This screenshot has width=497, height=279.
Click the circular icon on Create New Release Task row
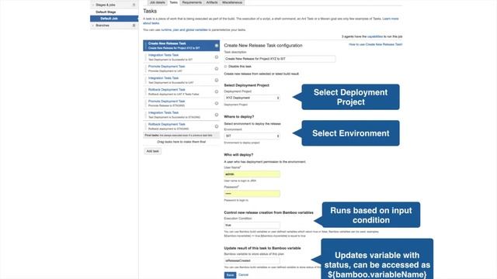pyautogui.click(x=217, y=46)
